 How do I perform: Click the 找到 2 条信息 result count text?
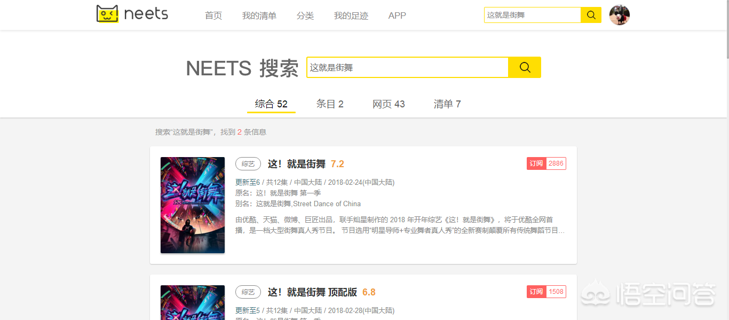[243, 132]
